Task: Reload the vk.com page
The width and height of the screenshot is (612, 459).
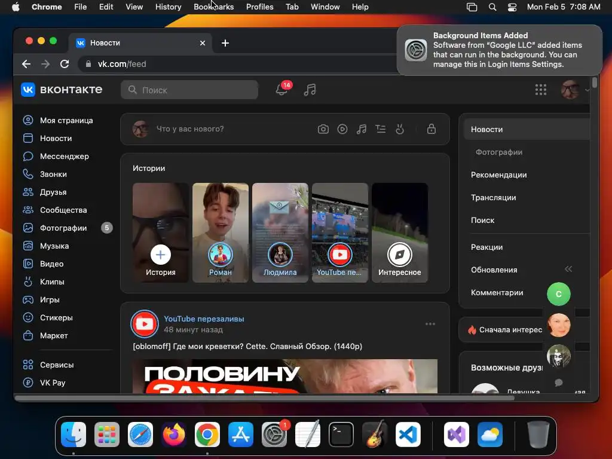Action: pyautogui.click(x=65, y=64)
